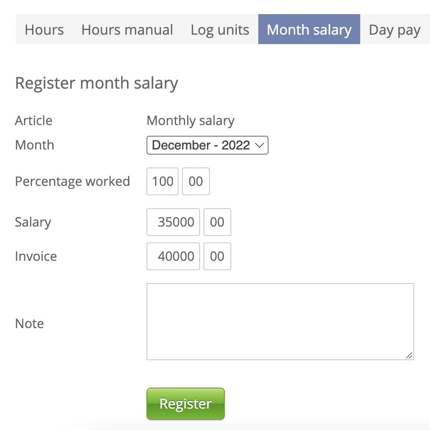This screenshot has width=430, height=430.
Task: Click the Note text area resize handle
Action: [x=409, y=355]
